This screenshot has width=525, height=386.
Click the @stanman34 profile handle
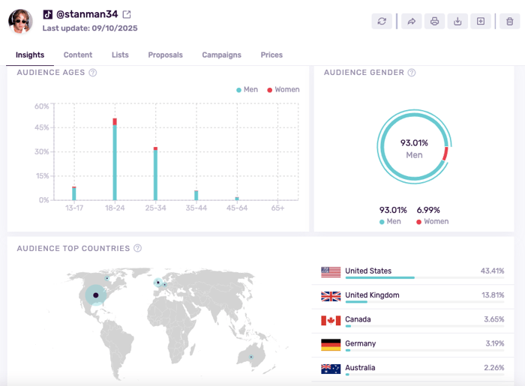(x=87, y=14)
